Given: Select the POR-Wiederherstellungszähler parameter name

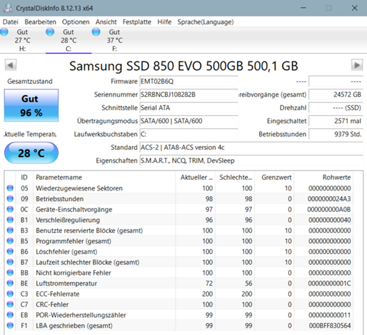Looking at the screenshot, I should (81, 315).
